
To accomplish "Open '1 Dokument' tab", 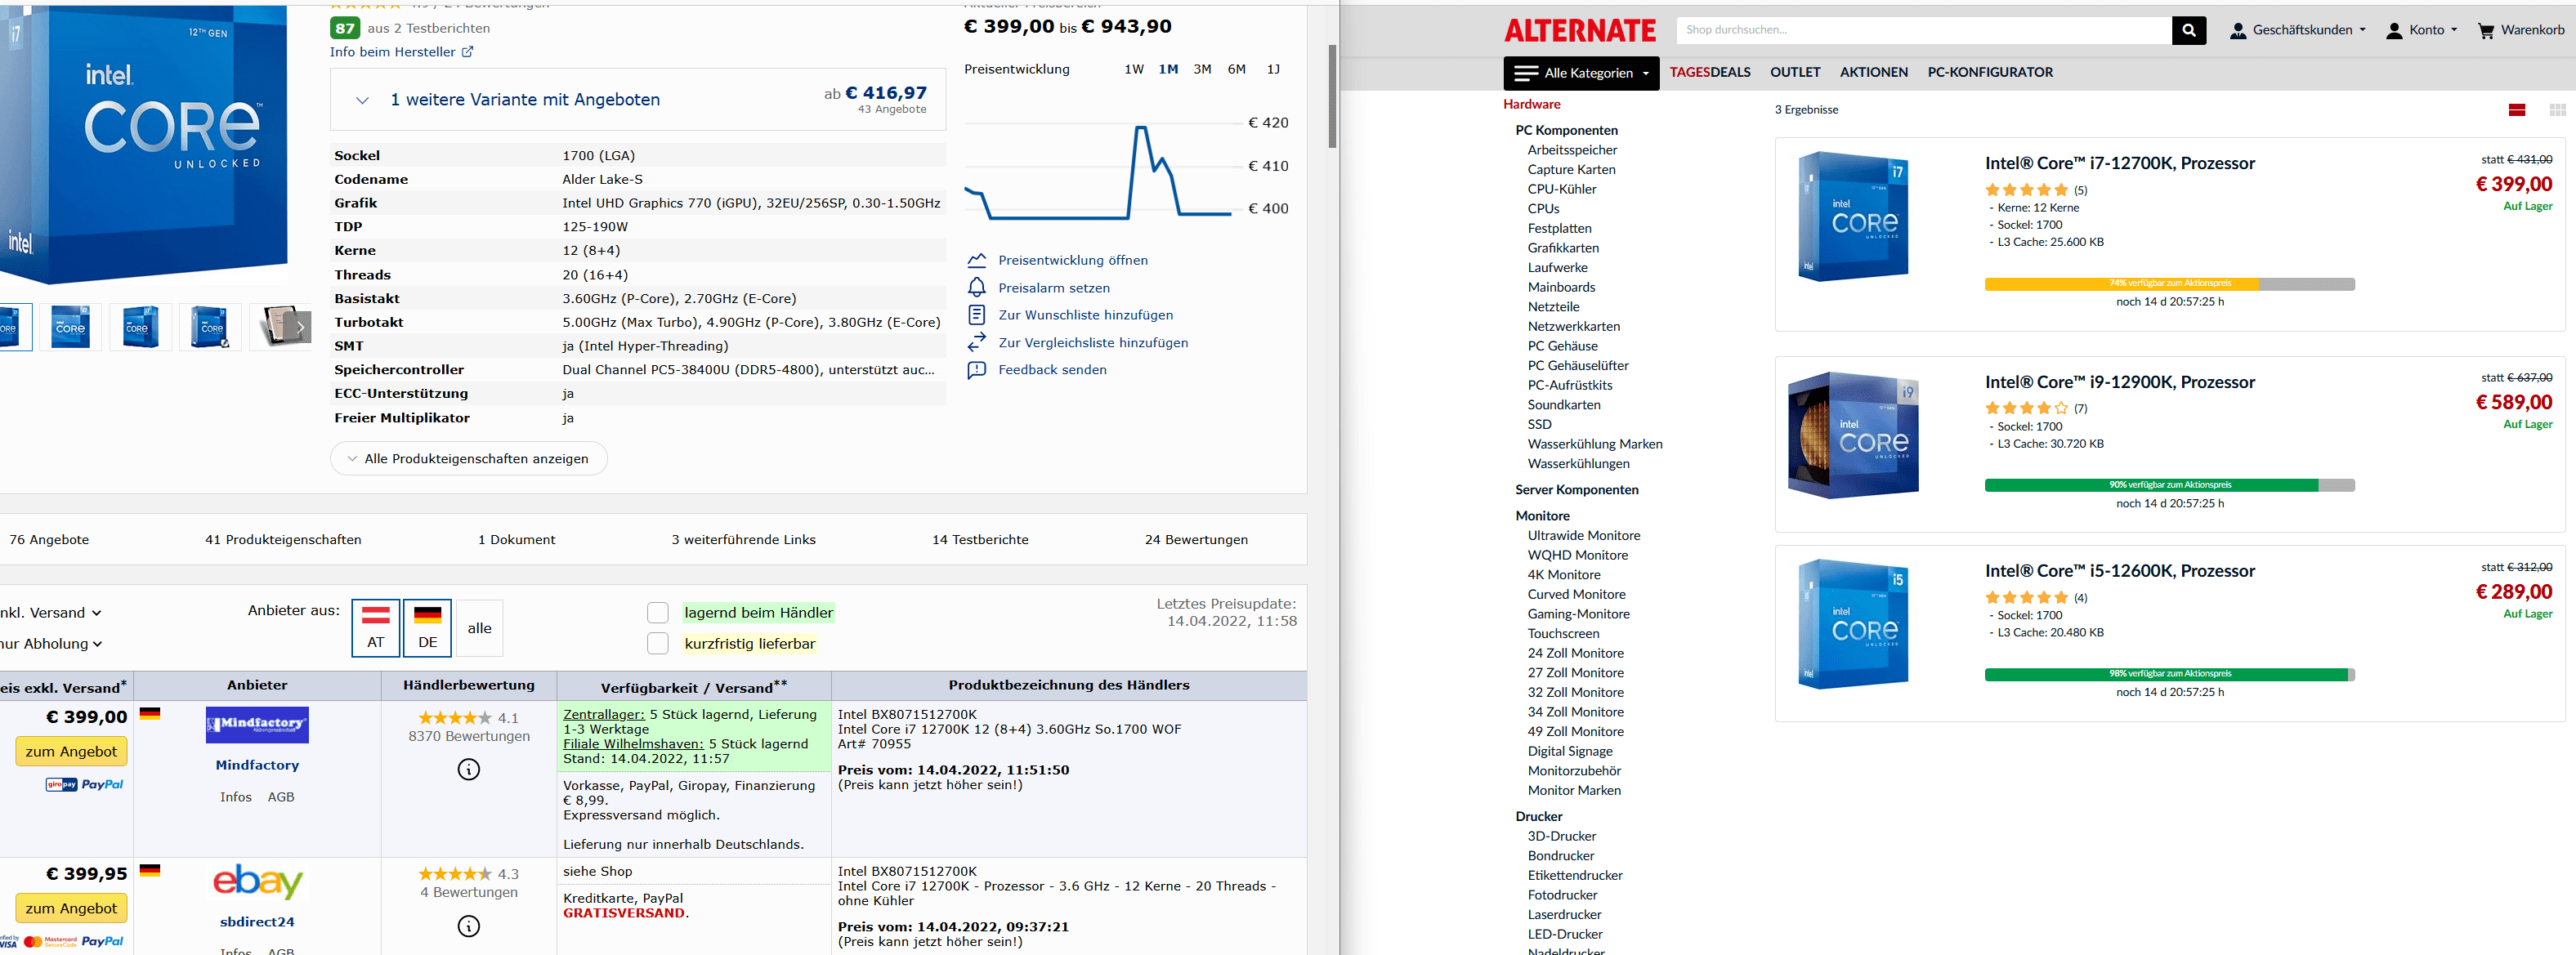I will tap(516, 540).
